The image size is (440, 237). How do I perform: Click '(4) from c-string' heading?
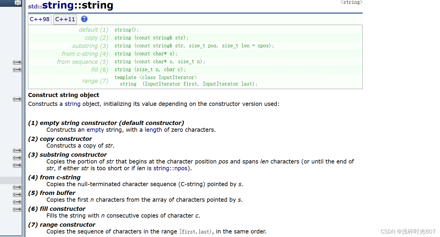[54, 177]
